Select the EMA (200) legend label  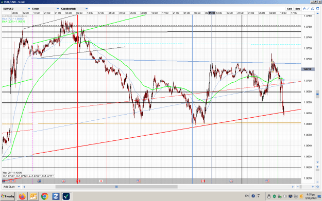point(13,21)
